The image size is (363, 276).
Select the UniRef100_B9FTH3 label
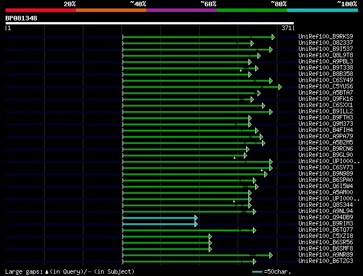click(326, 117)
